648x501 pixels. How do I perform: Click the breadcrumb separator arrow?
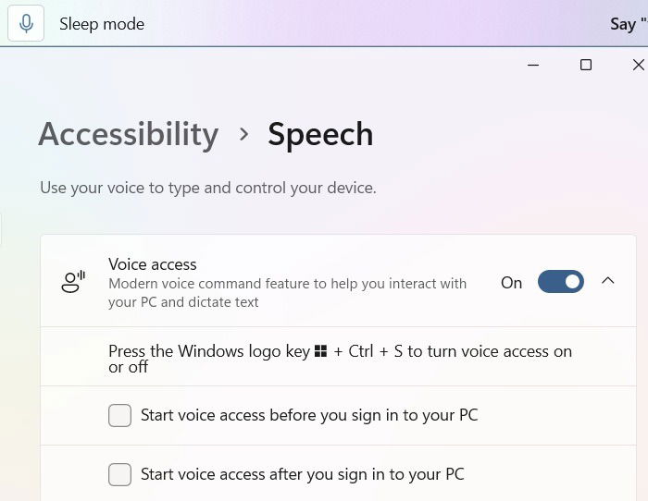[x=244, y=134]
